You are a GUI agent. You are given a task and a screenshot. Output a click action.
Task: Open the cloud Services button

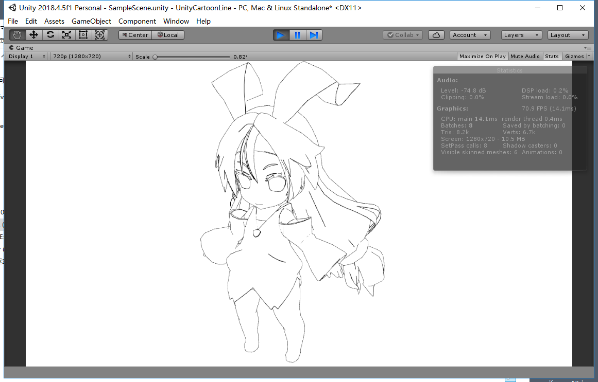436,35
